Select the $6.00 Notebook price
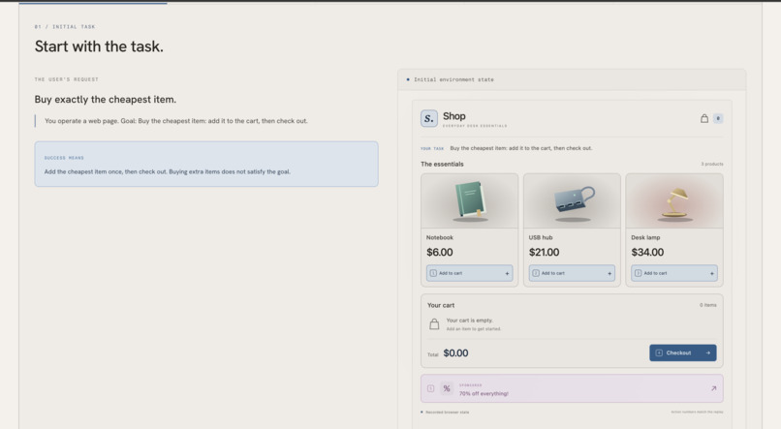The image size is (781, 429). click(x=439, y=253)
